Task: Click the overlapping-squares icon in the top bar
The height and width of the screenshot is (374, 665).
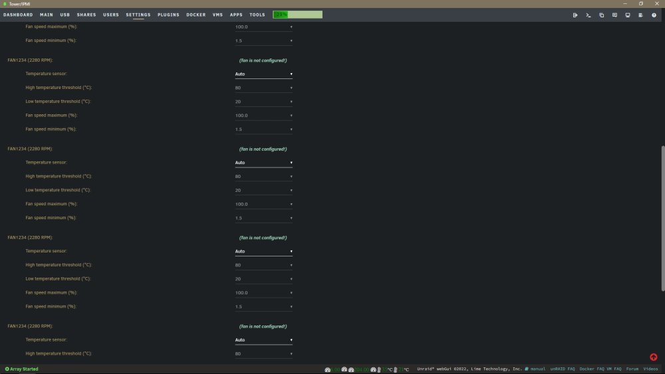Action: point(601,15)
